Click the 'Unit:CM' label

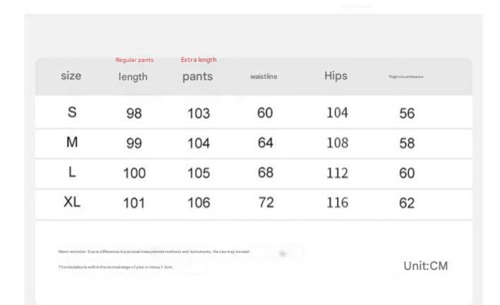pos(426,266)
